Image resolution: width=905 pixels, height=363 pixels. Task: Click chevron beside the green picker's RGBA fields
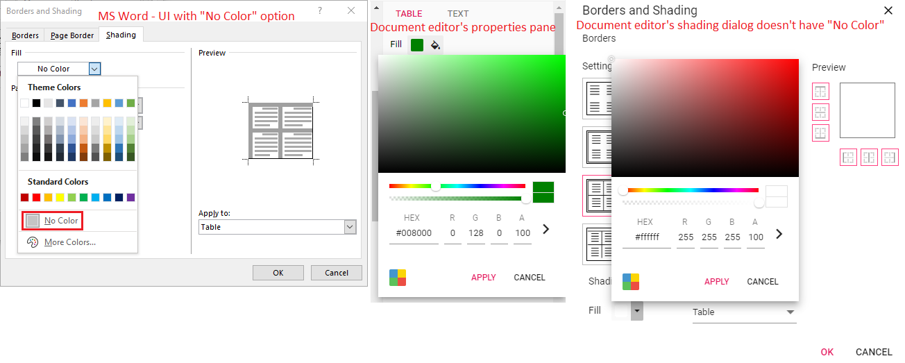pyautogui.click(x=545, y=229)
